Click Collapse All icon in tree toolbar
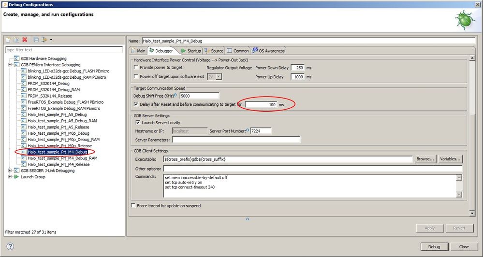Viewport: 483px width, 257px height. (36, 40)
